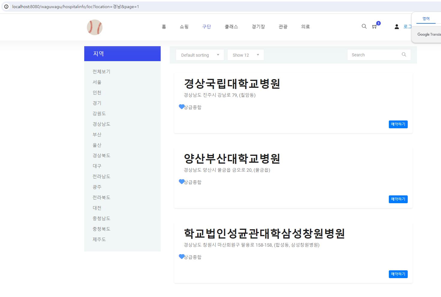Open the 학교법인성균관대학삼성창원병원 title
This screenshot has height=297, width=441.
(x=264, y=233)
